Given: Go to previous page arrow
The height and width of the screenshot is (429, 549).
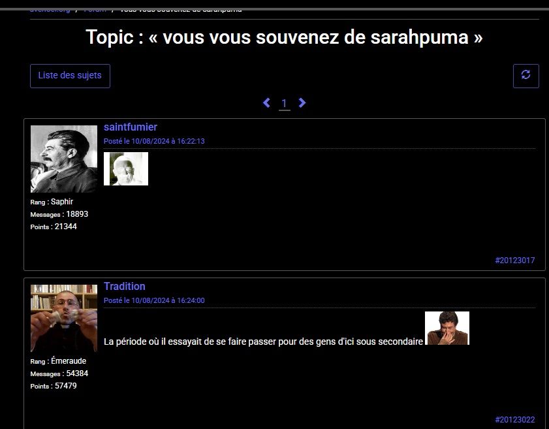Looking at the screenshot, I should click(x=266, y=103).
